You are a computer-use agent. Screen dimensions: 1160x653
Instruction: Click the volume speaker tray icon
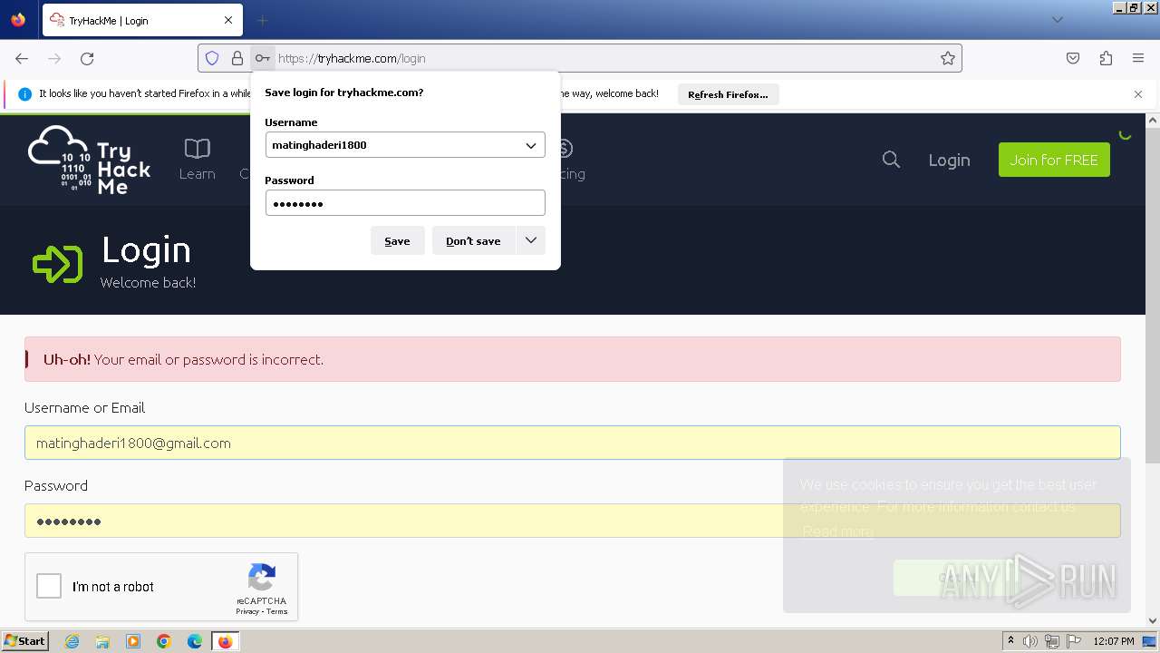(1030, 641)
